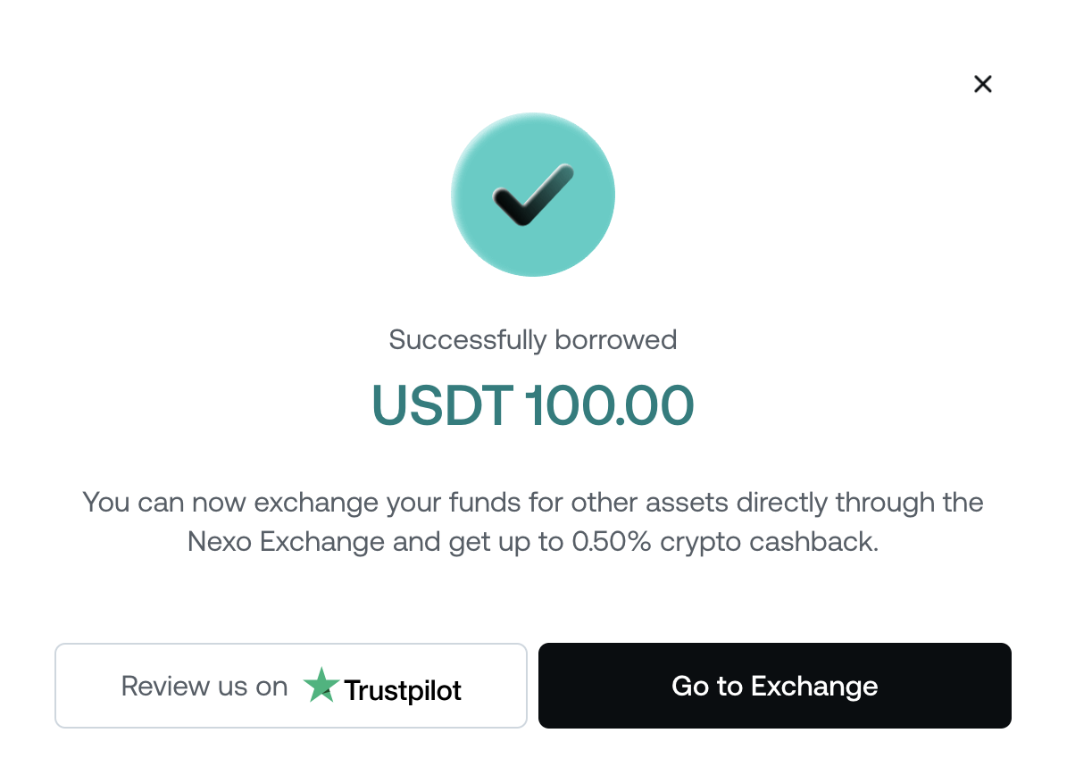Click the Successfully borrowed label
Screen dimensions: 1067x783
(x=533, y=339)
